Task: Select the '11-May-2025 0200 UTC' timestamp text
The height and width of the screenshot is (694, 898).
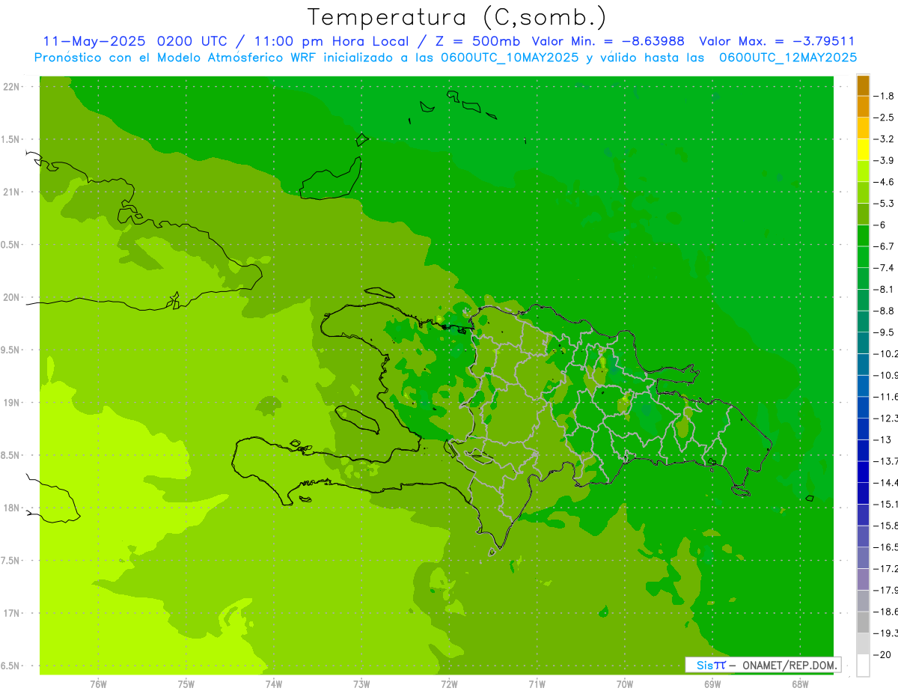Action: 135,41
